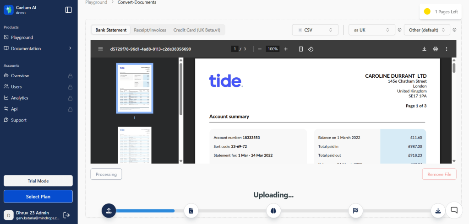Screen dimensions: 469x224
Task: Click the lock icon beside Users
Action: [70, 87]
